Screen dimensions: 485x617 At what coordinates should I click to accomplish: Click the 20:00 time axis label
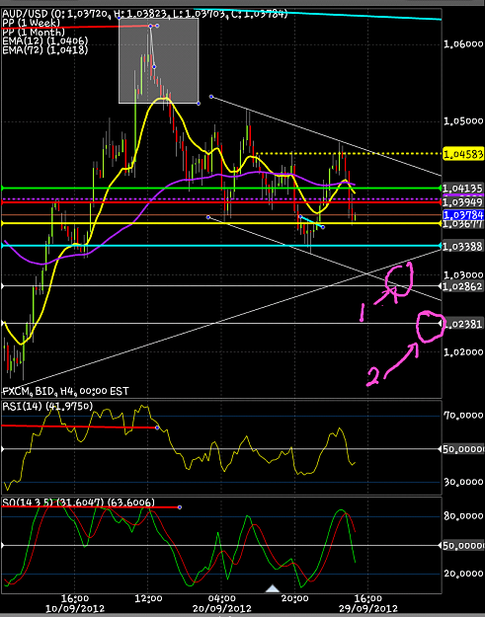tap(295, 599)
